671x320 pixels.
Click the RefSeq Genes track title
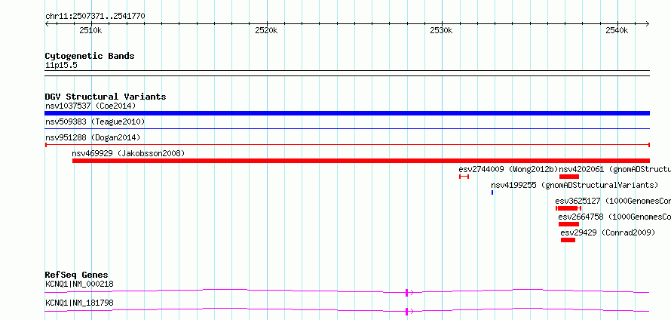77,275
